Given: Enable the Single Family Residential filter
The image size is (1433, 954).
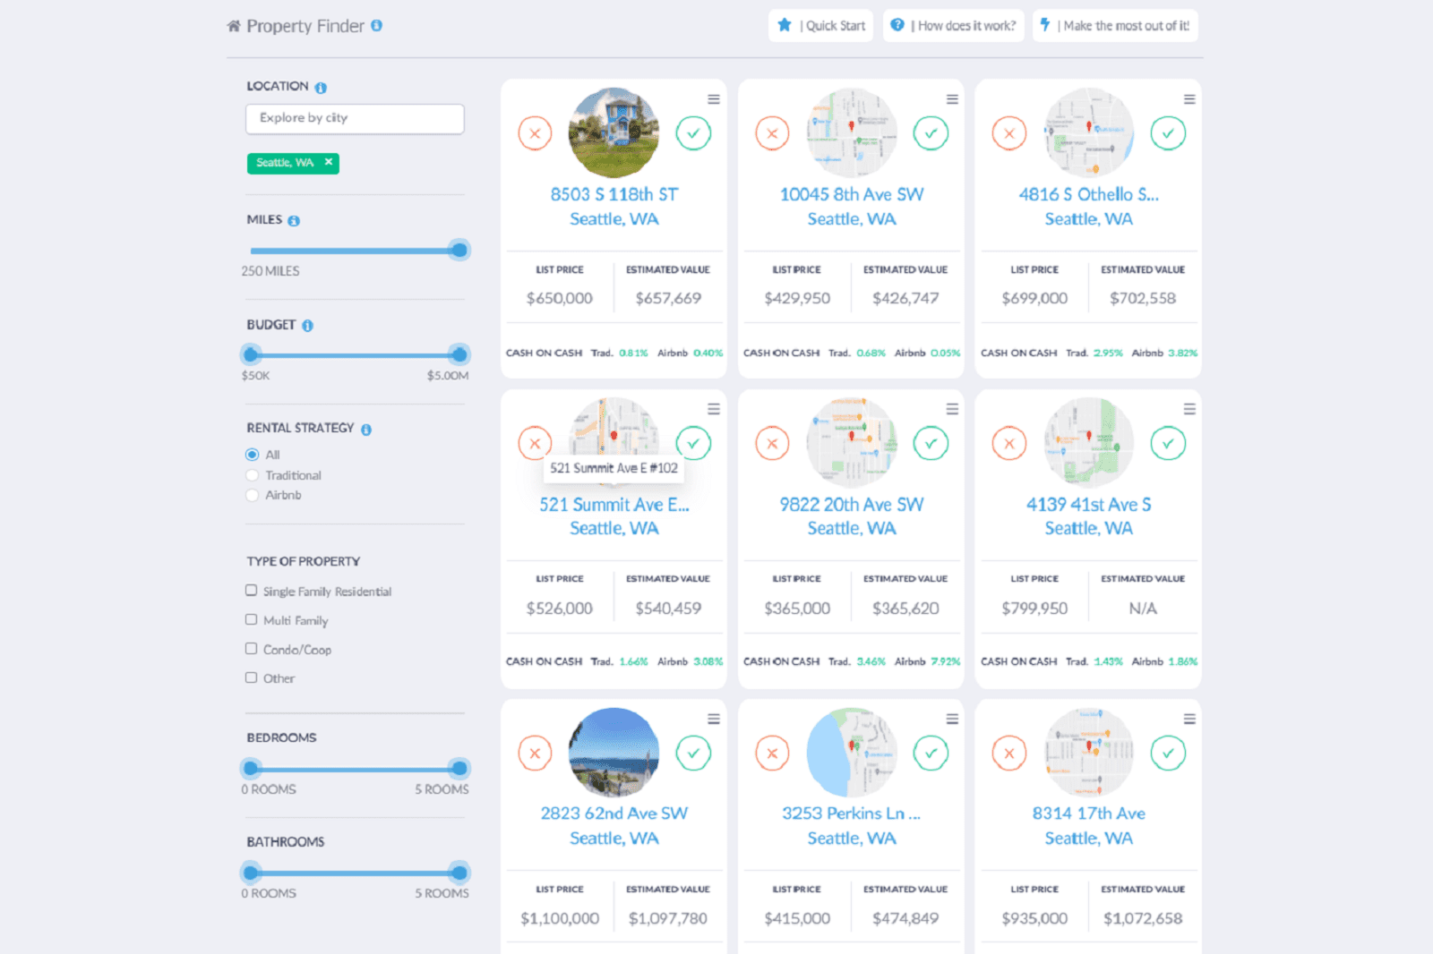Looking at the screenshot, I should click(x=252, y=590).
